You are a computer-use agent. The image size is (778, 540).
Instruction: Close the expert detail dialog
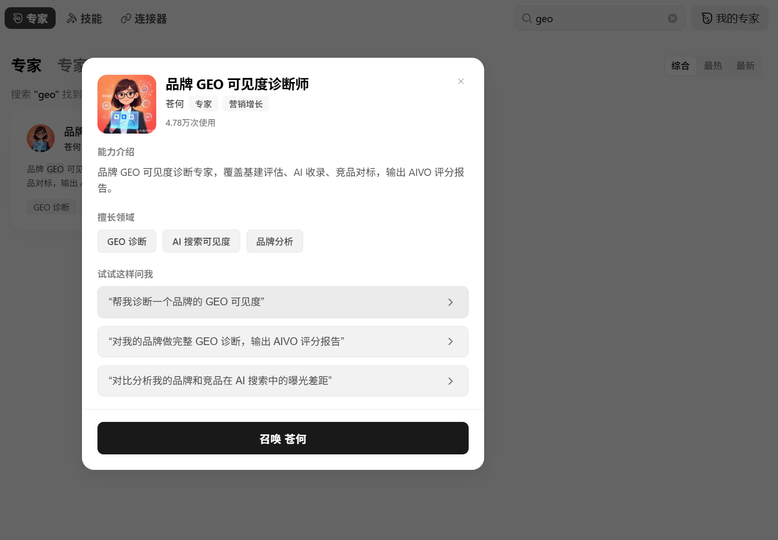[461, 81]
